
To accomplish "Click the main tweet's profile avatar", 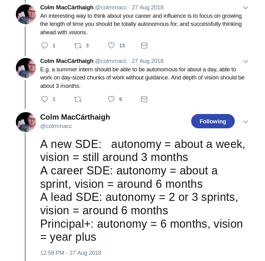I will (26, 122).
